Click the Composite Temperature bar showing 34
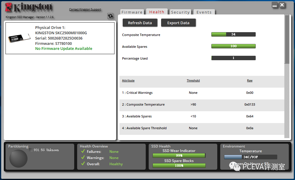This screenshot has height=180, width=295. (x=234, y=35)
